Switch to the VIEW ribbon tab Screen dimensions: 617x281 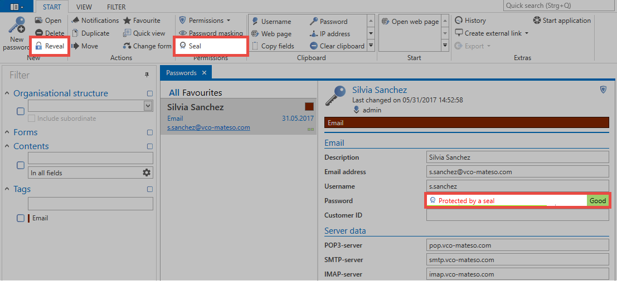[x=84, y=7]
